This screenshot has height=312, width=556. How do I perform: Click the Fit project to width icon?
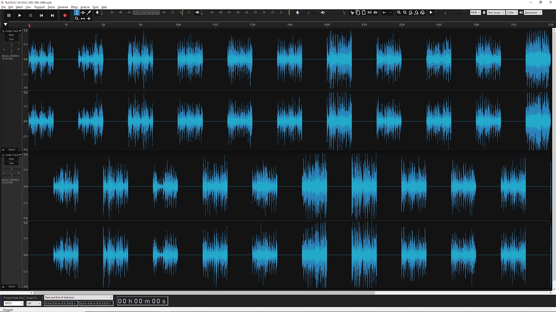click(x=416, y=13)
